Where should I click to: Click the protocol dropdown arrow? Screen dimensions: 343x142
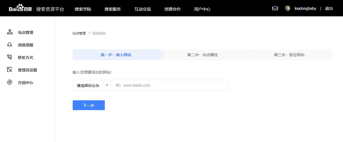click(107, 85)
